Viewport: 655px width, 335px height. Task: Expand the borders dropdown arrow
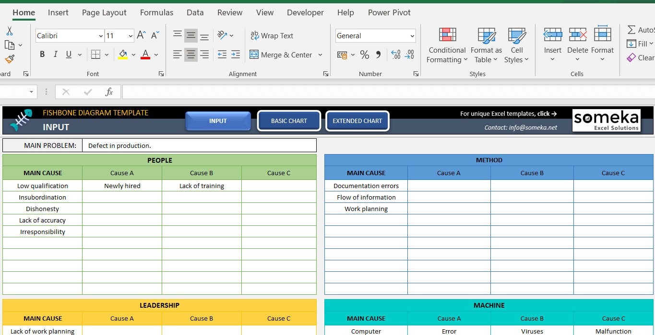point(107,55)
